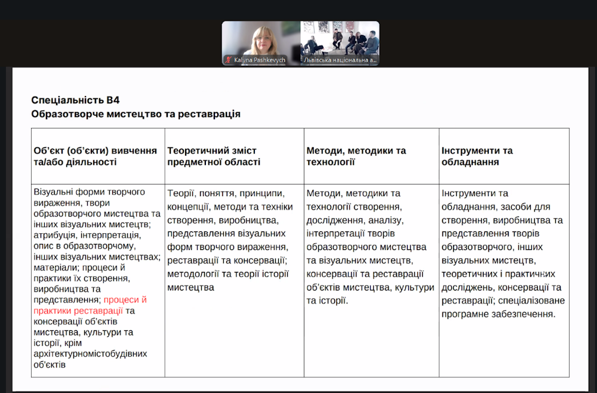Click the red text 'процеси й практики реставрації'

coord(90,305)
